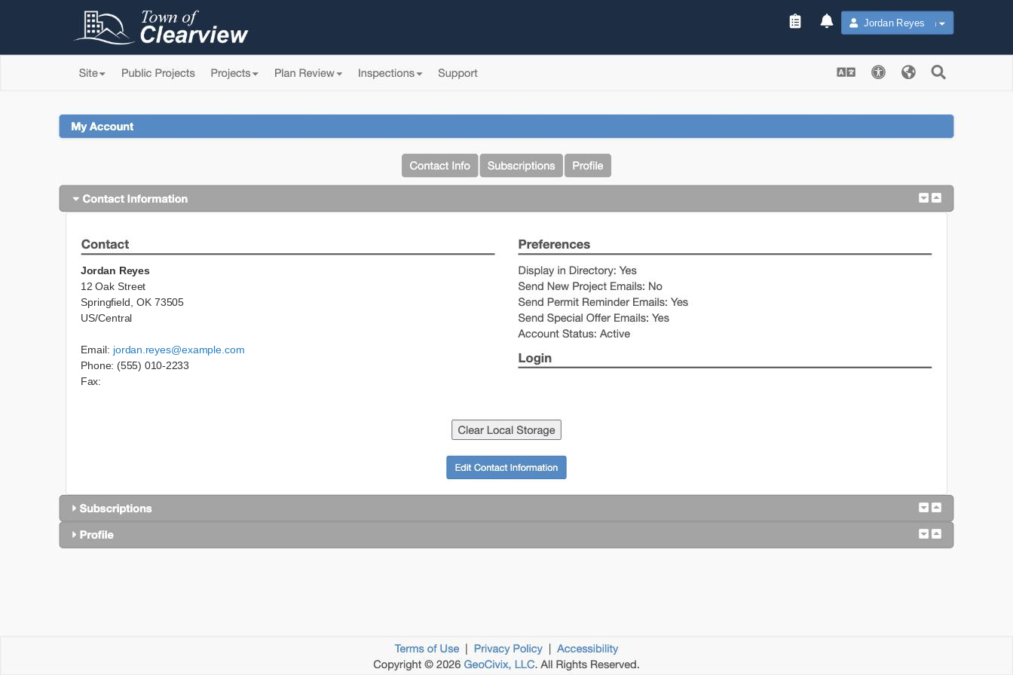1013x675 pixels.
Task: Open the Accessibility footer link
Action: coord(587,649)
